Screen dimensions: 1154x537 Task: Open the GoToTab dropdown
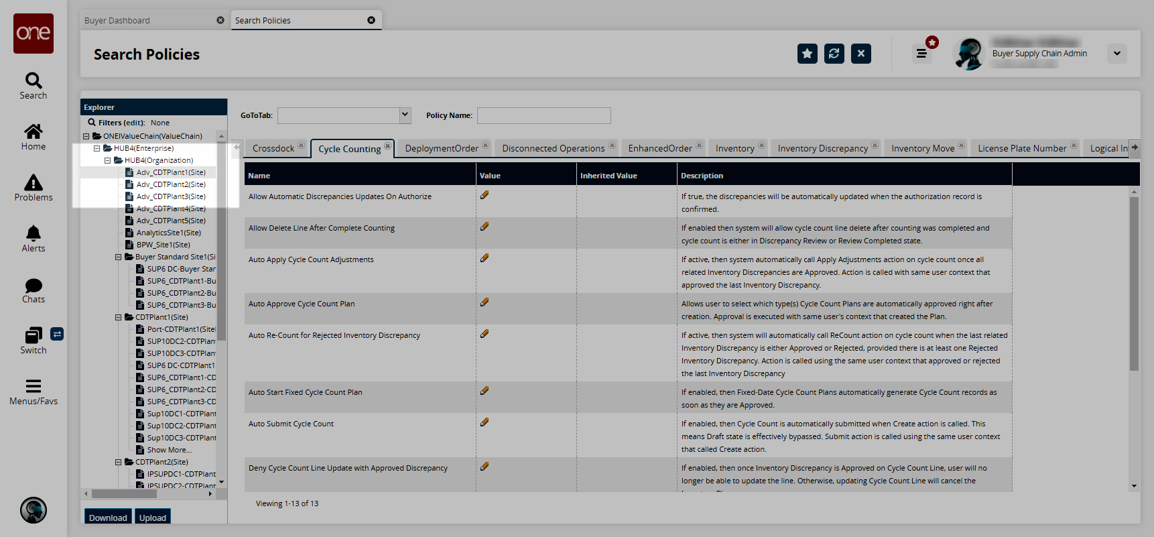click(405, 115)
